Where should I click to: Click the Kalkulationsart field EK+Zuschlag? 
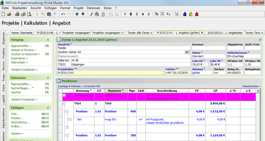[244, 56]
